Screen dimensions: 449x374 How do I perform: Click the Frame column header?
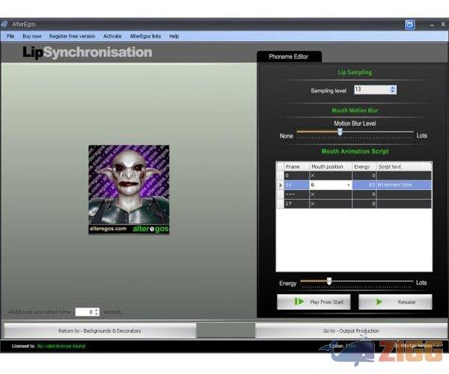[296, 167]
